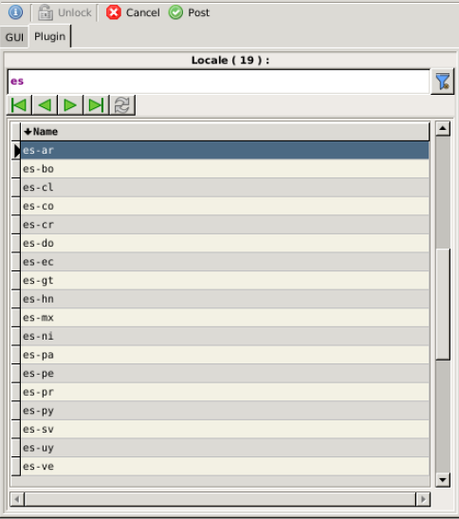Cancel changes with the red X
The image size is (459, 519).
pyautogui.click(x=133, y=12)
